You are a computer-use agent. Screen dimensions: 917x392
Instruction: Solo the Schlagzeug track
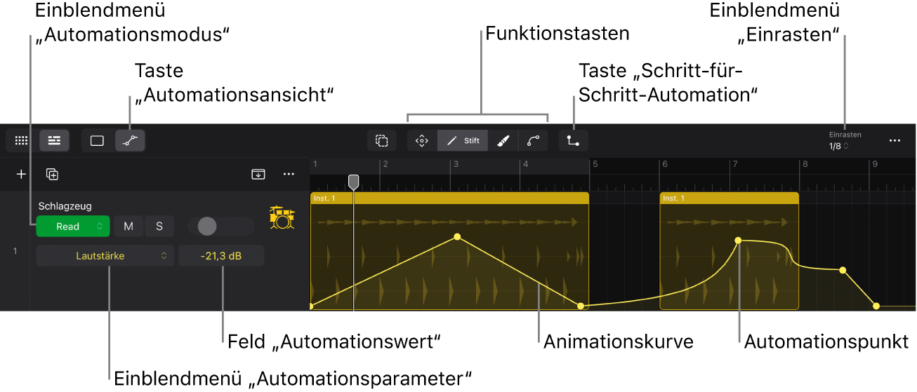tap(159, 226)
